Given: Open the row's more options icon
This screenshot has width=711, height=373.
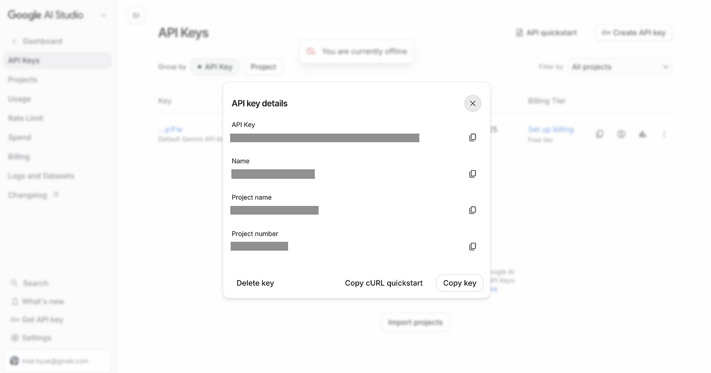Looking at the screenshot, I should coord(664,134).
